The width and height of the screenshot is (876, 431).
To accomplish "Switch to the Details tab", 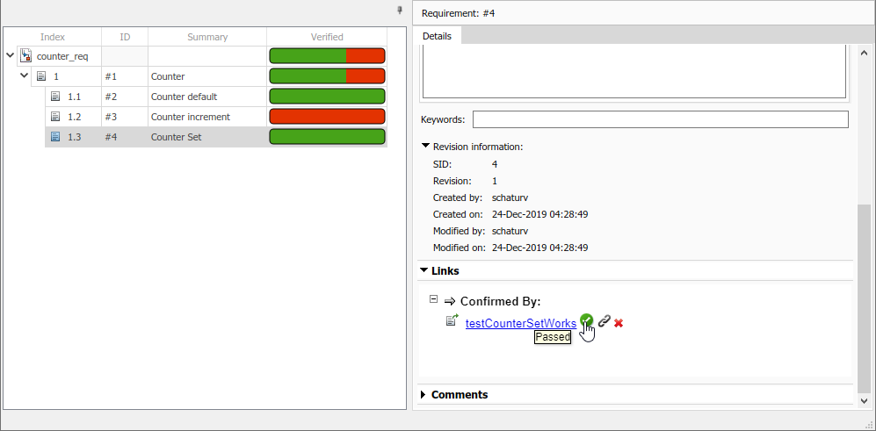I will 437,36.
